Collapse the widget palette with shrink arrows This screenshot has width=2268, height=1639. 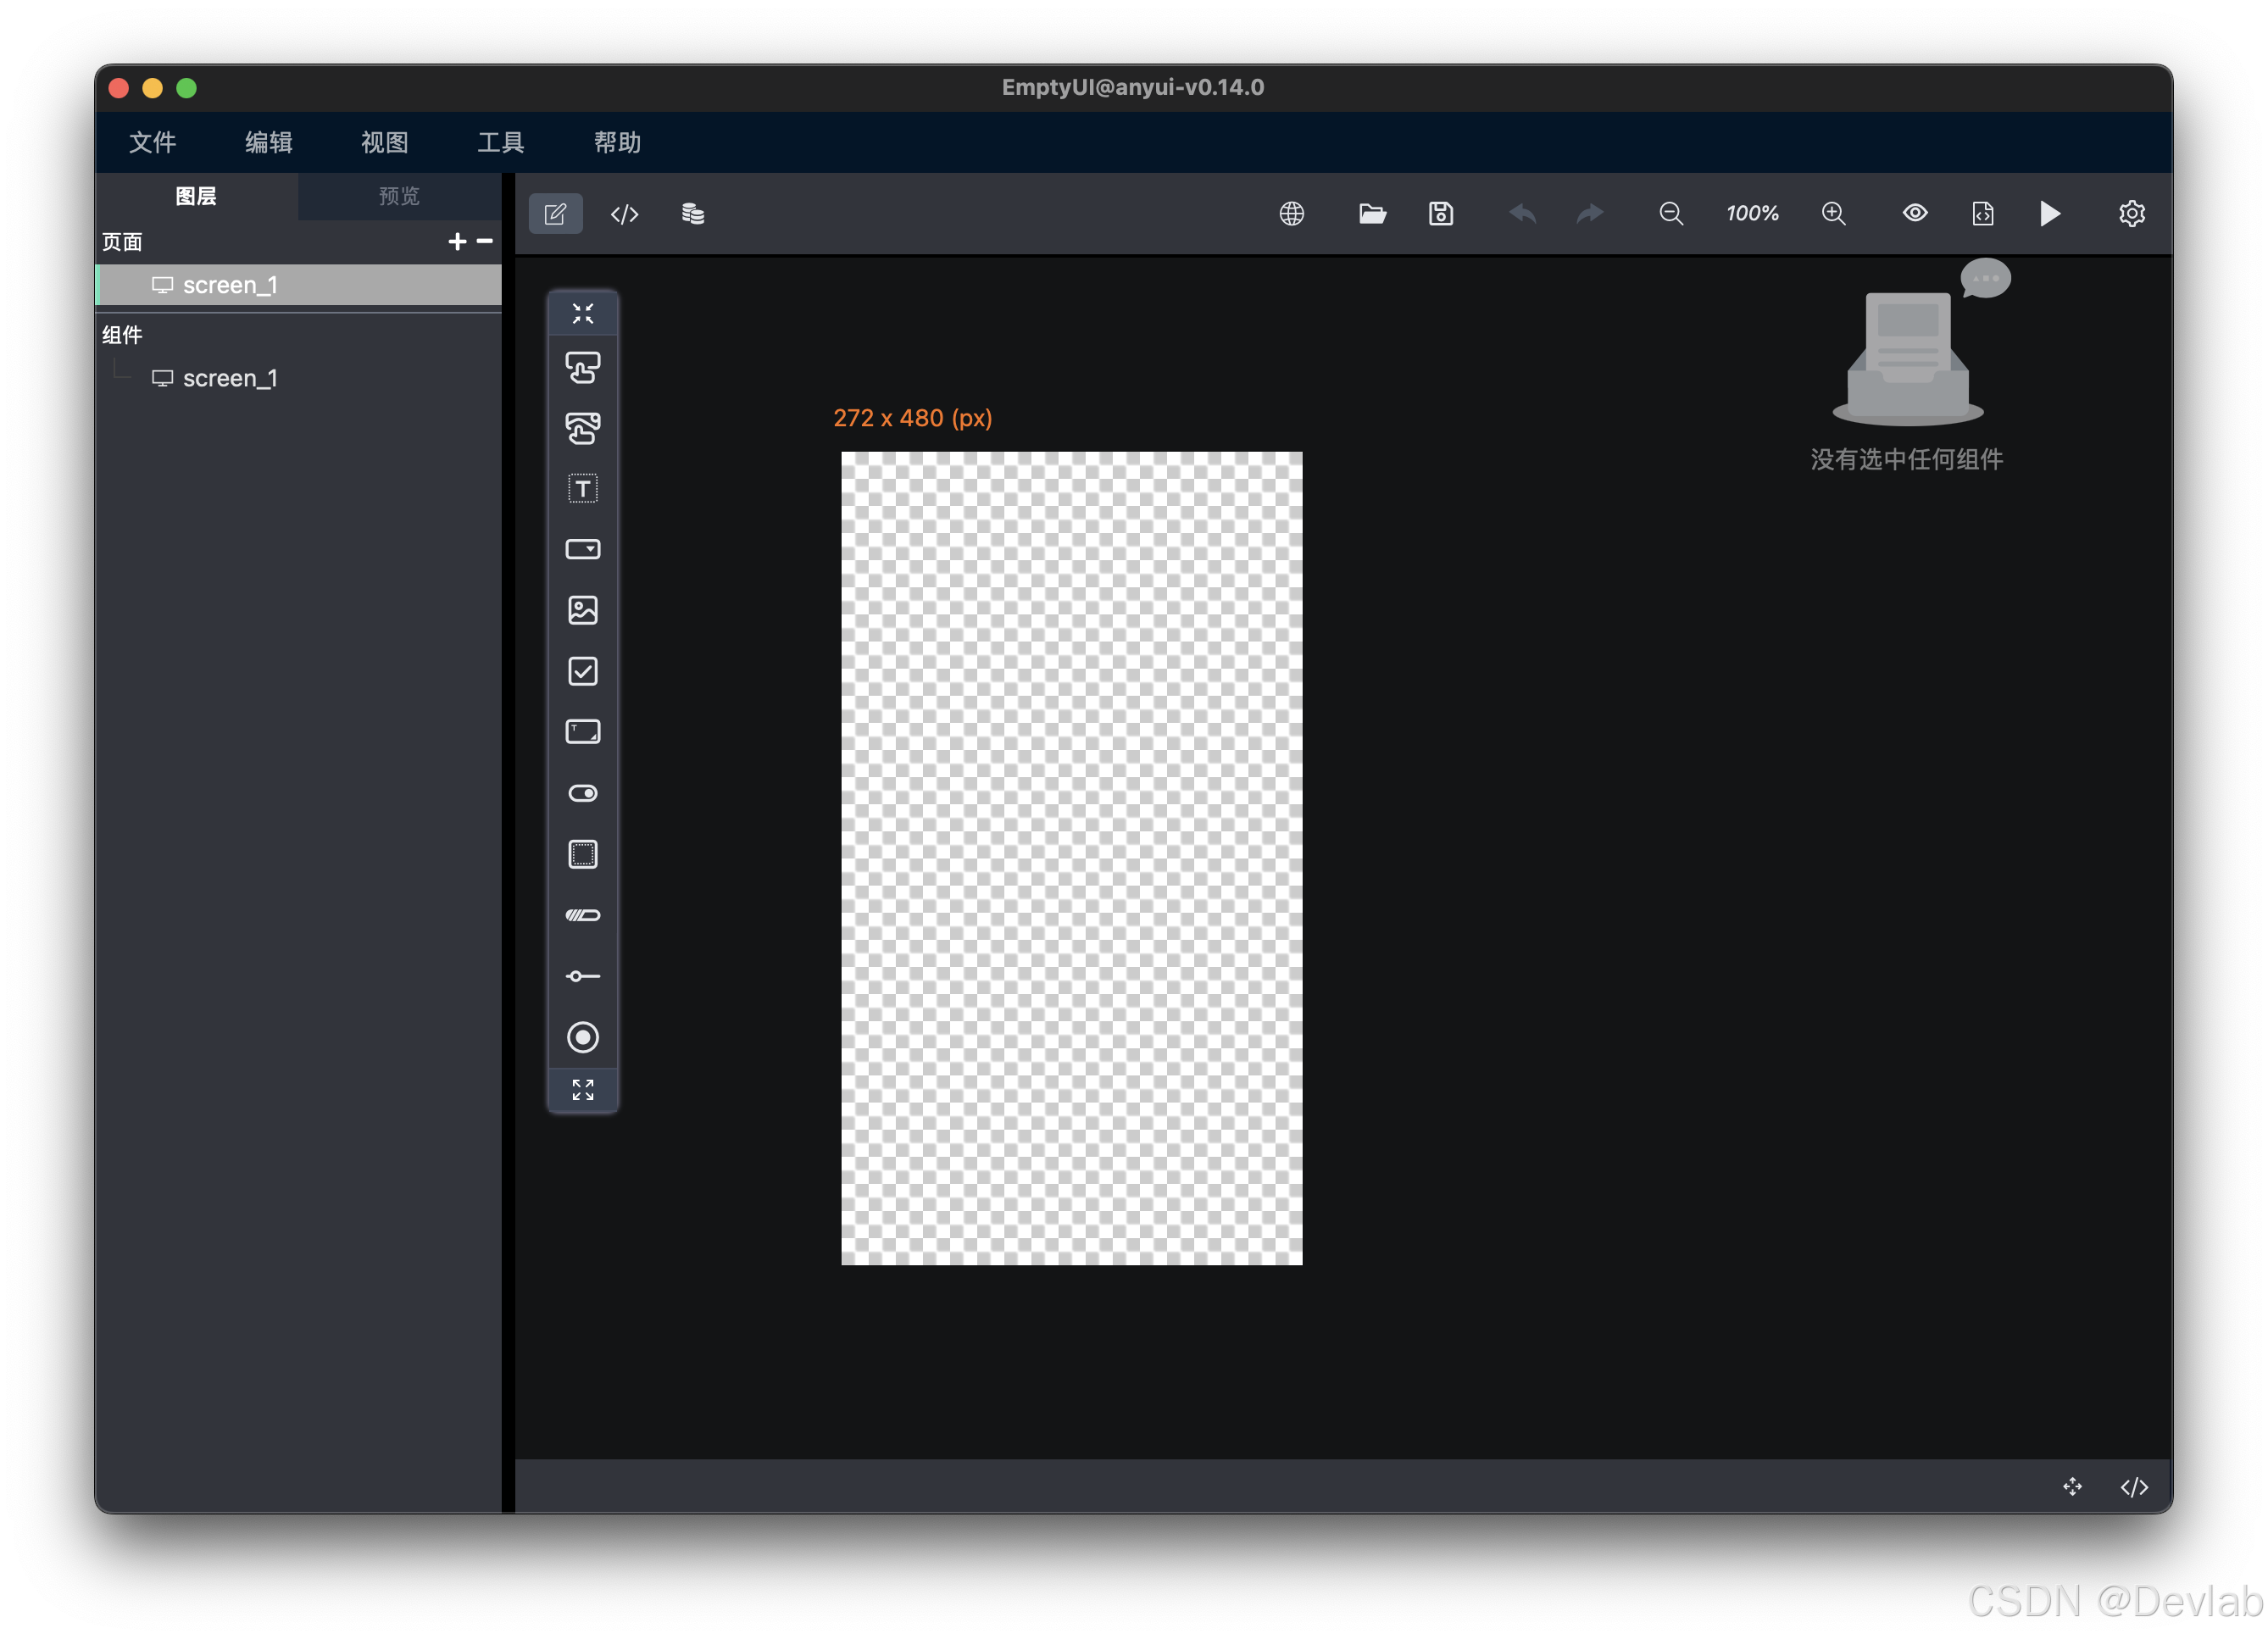(583, 313)
